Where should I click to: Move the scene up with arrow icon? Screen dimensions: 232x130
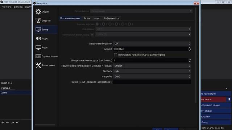(13, 122)
